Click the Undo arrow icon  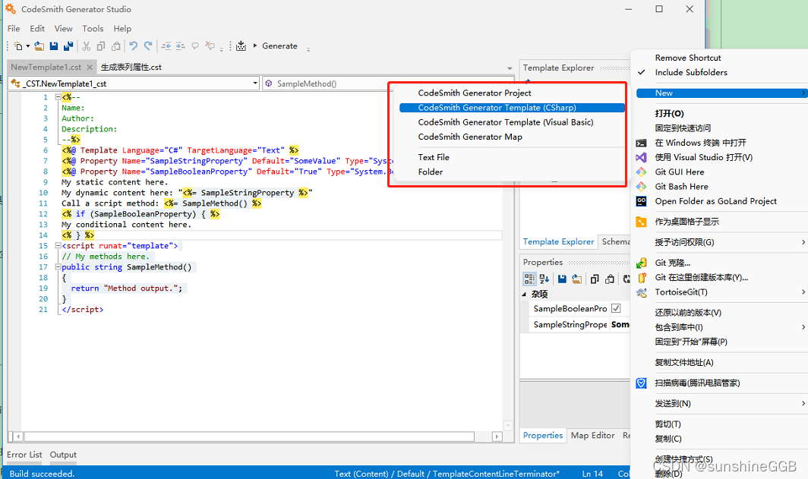pyautogui.click(x=134, y=46)
